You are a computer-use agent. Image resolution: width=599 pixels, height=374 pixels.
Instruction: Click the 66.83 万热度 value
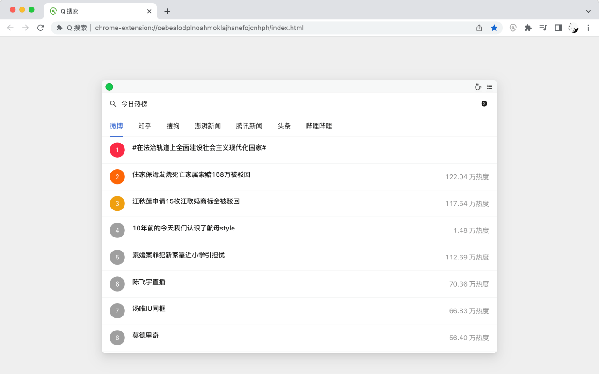click(x=469, y=311)
